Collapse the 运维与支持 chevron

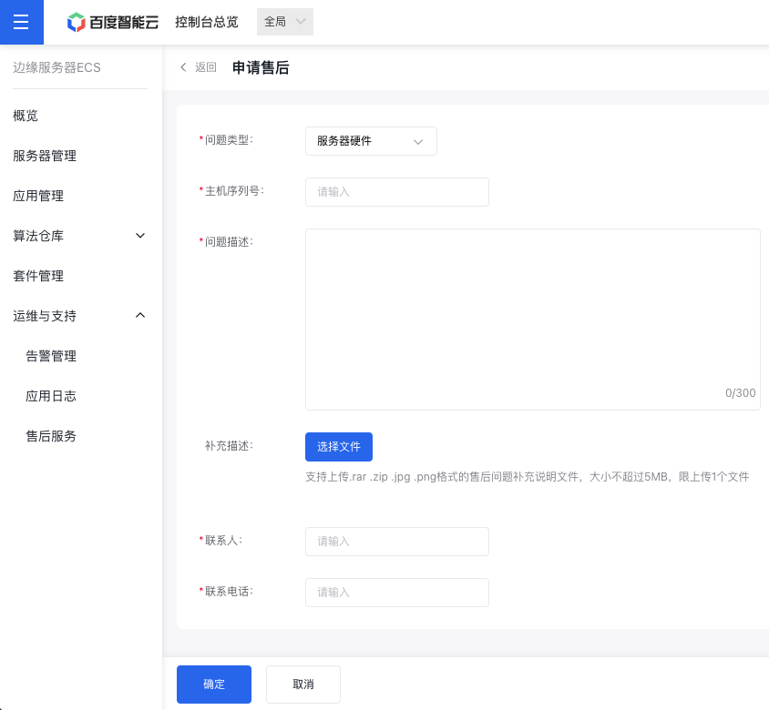coord(140,315)
